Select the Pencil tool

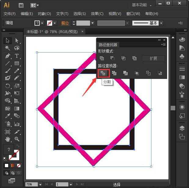pos(17,71)
